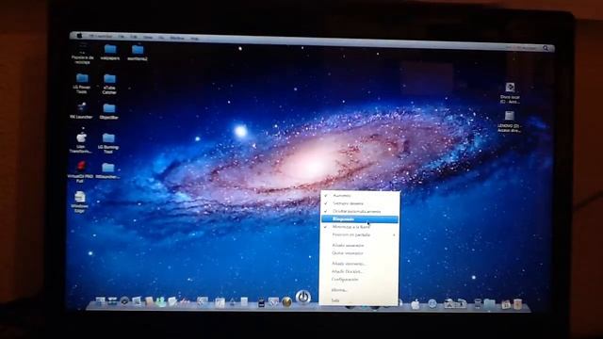Image resolution: width=603 pixels, height=339 pixels.
Task: Select the LENOVO (D) drive shortcut
Action: 509,121
